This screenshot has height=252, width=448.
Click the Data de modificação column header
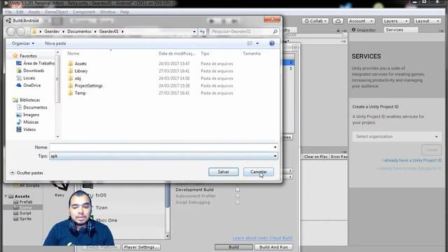177,53
